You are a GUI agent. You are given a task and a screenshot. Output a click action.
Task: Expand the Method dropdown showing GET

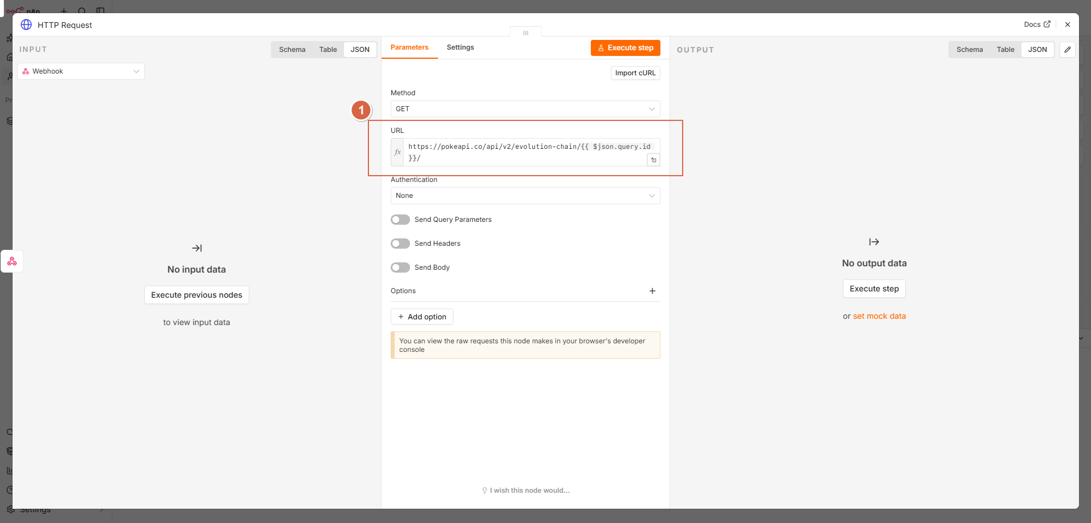pyautogui.click(x=525, y=109)
